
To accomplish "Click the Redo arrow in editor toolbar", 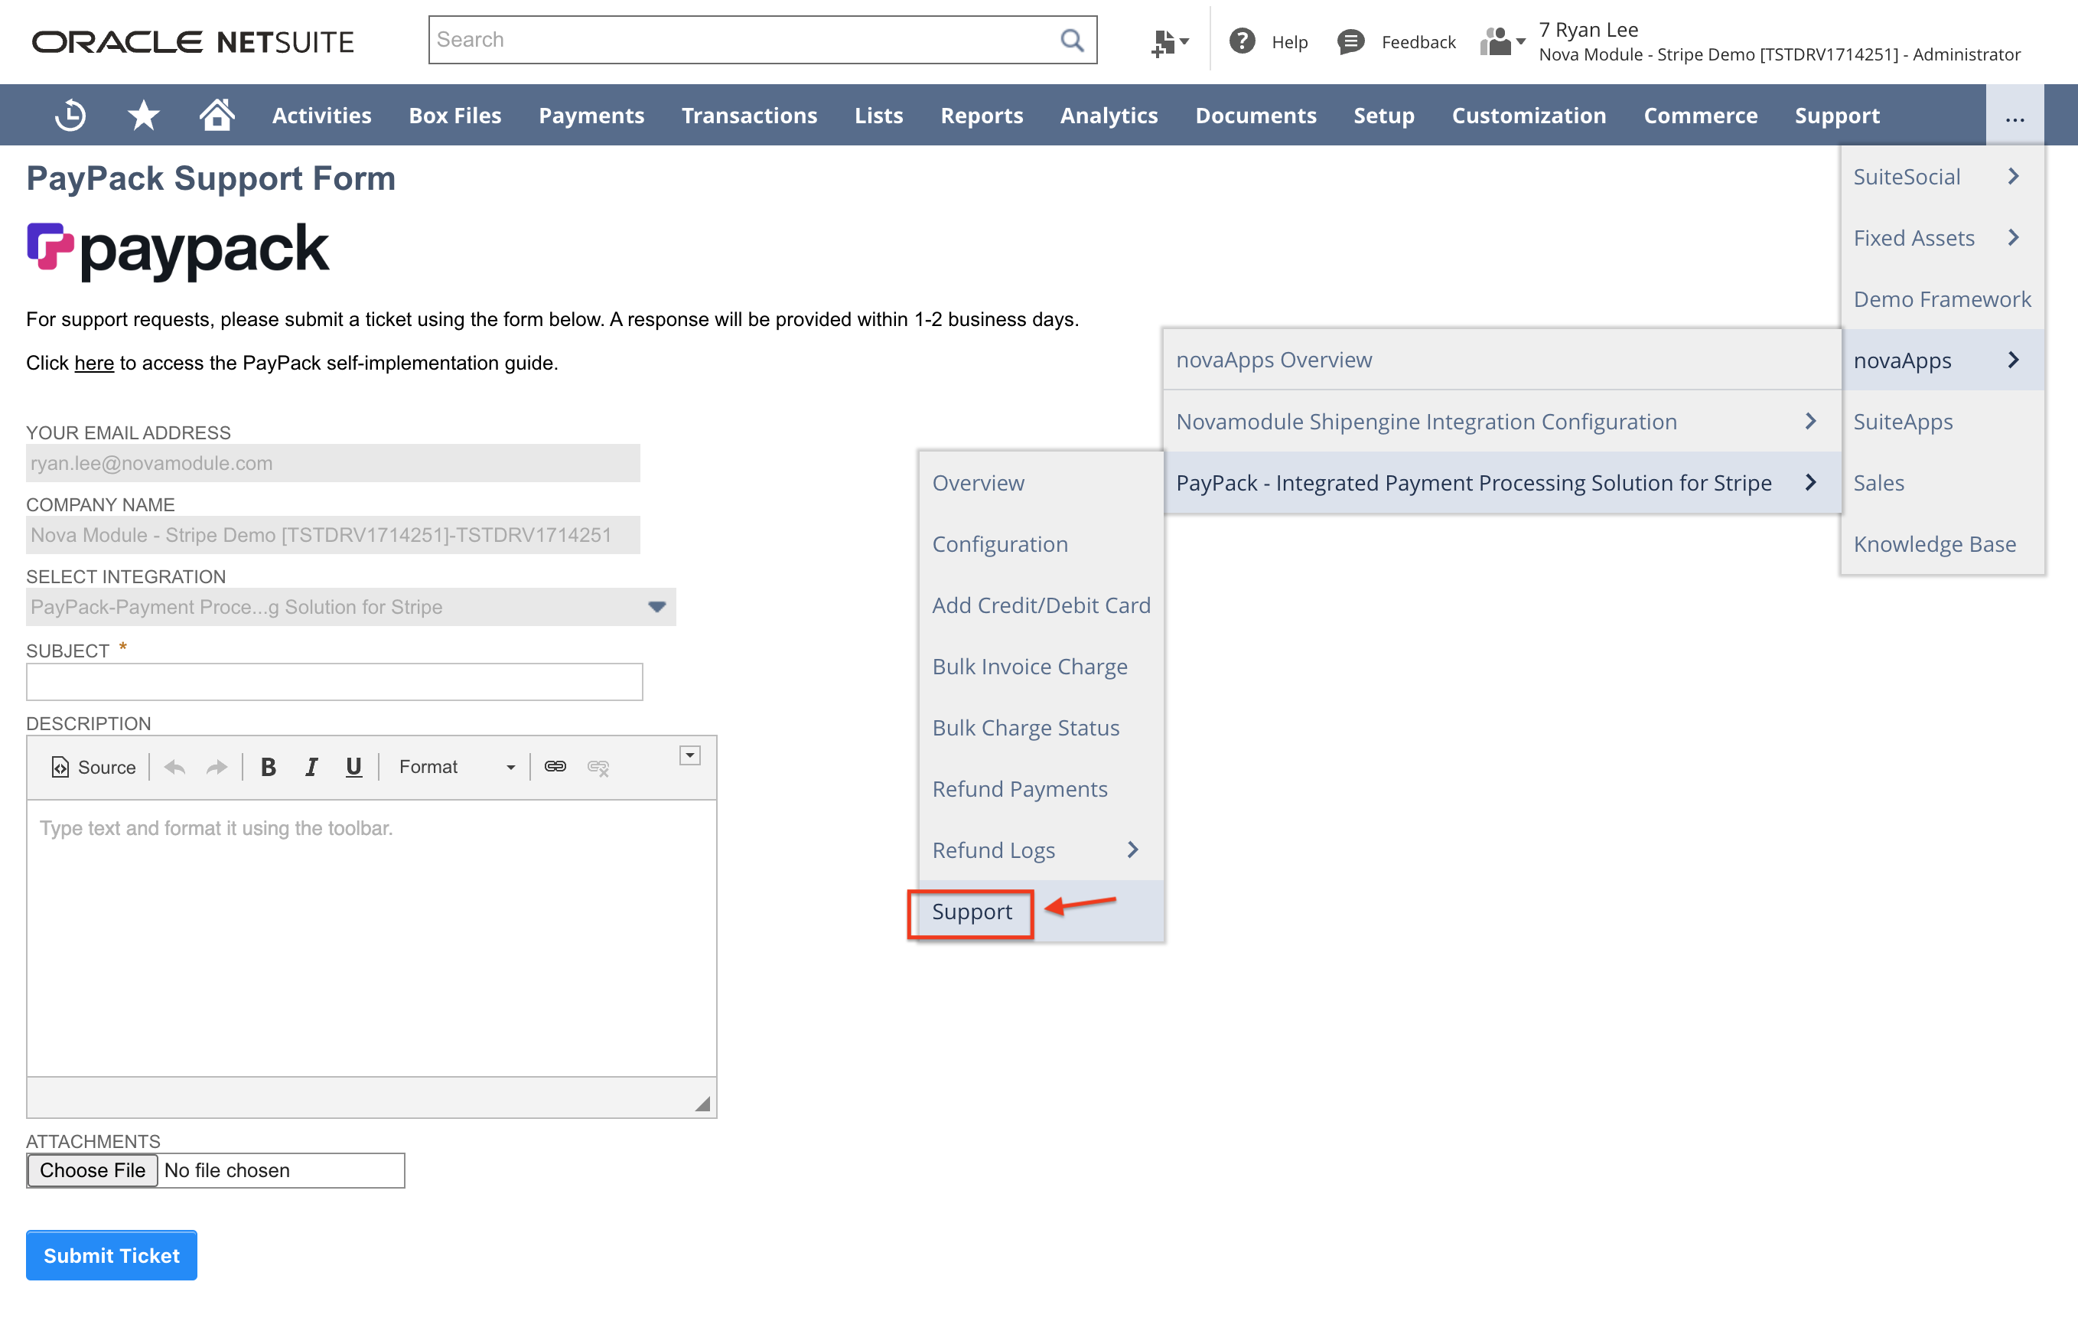I will pos(217,767).
